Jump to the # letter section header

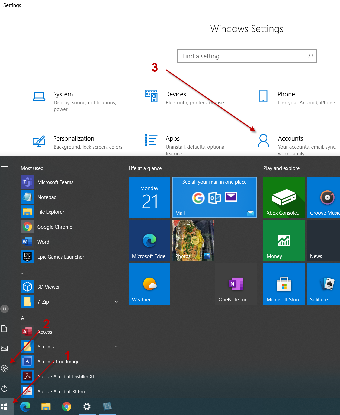pos(22,273)
